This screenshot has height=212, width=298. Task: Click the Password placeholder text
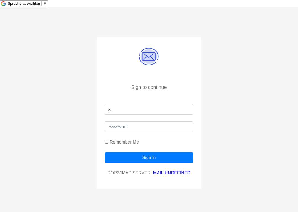click(x=118, y=127)
